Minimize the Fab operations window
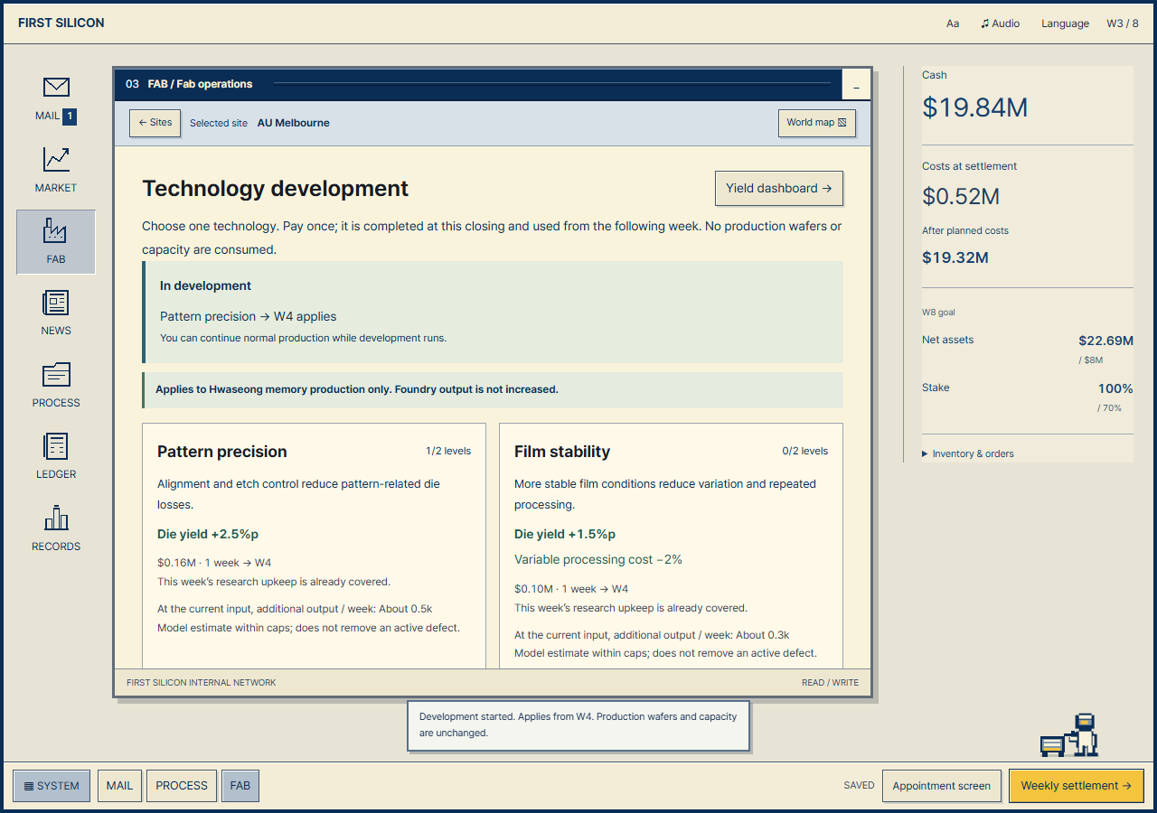Image resolution: width=1157 pixels, height=813 pixels. [856, 84]
